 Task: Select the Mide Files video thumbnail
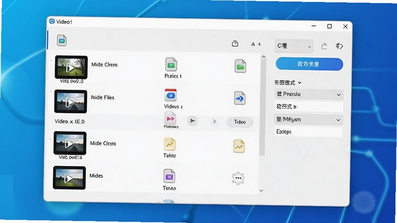70,102
